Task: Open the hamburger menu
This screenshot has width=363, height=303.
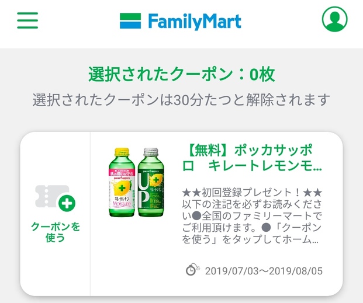Action: click(27, 20)
